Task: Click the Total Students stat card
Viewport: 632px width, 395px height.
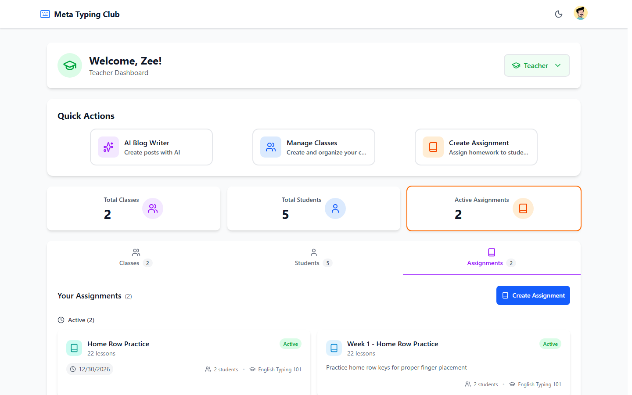Action: (314, 208)
